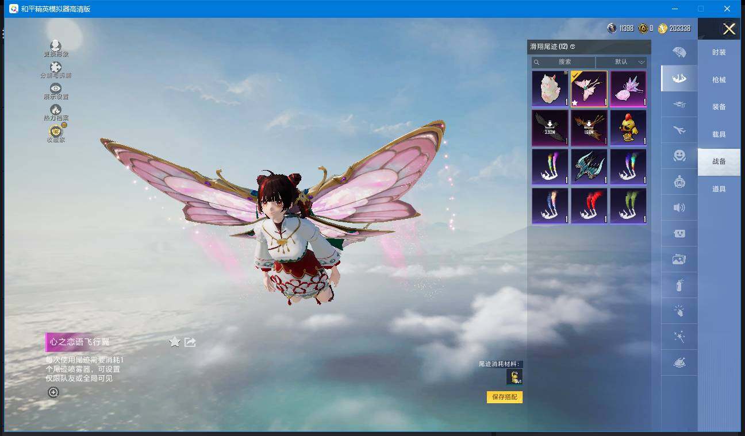The image size is (745, 436).
Task: Click the 和平精英模拟器高清版 app icon in title bar
Action: coord(13,9)
